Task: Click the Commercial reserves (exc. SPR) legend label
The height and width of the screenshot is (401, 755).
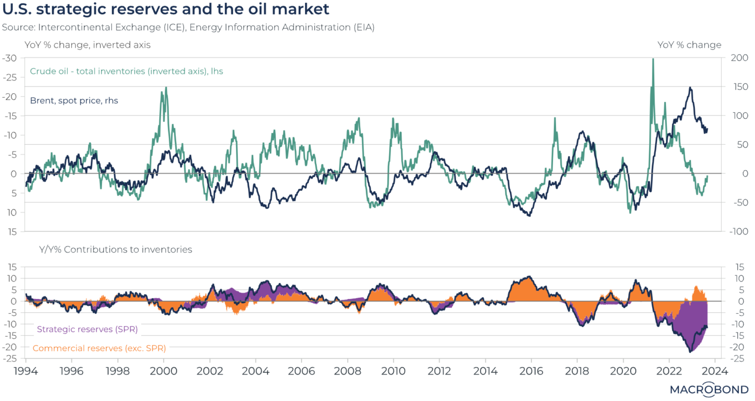Action: (x=99, y=348)
